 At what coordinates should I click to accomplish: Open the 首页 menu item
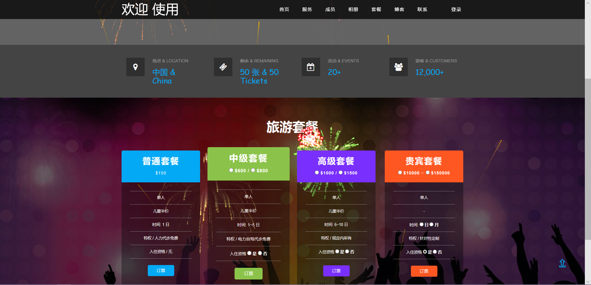click(x=284, y=10)
